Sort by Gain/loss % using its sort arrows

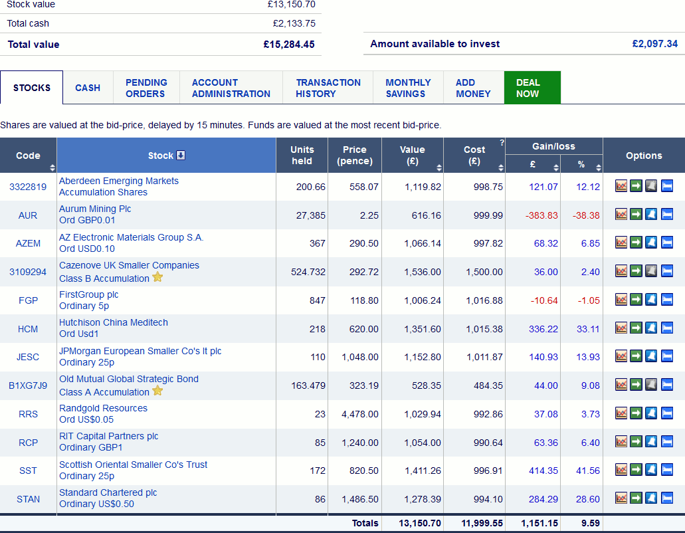point(599,167)
